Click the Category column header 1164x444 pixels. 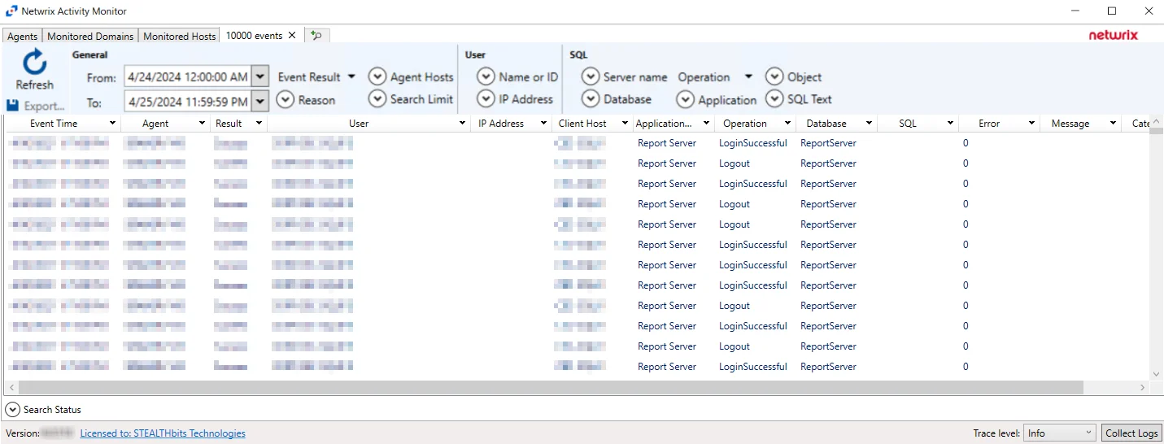(x=1140, y=124)
